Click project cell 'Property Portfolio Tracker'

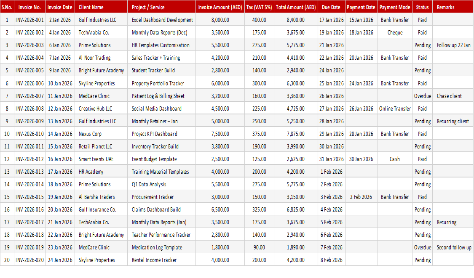coord(161,83)
